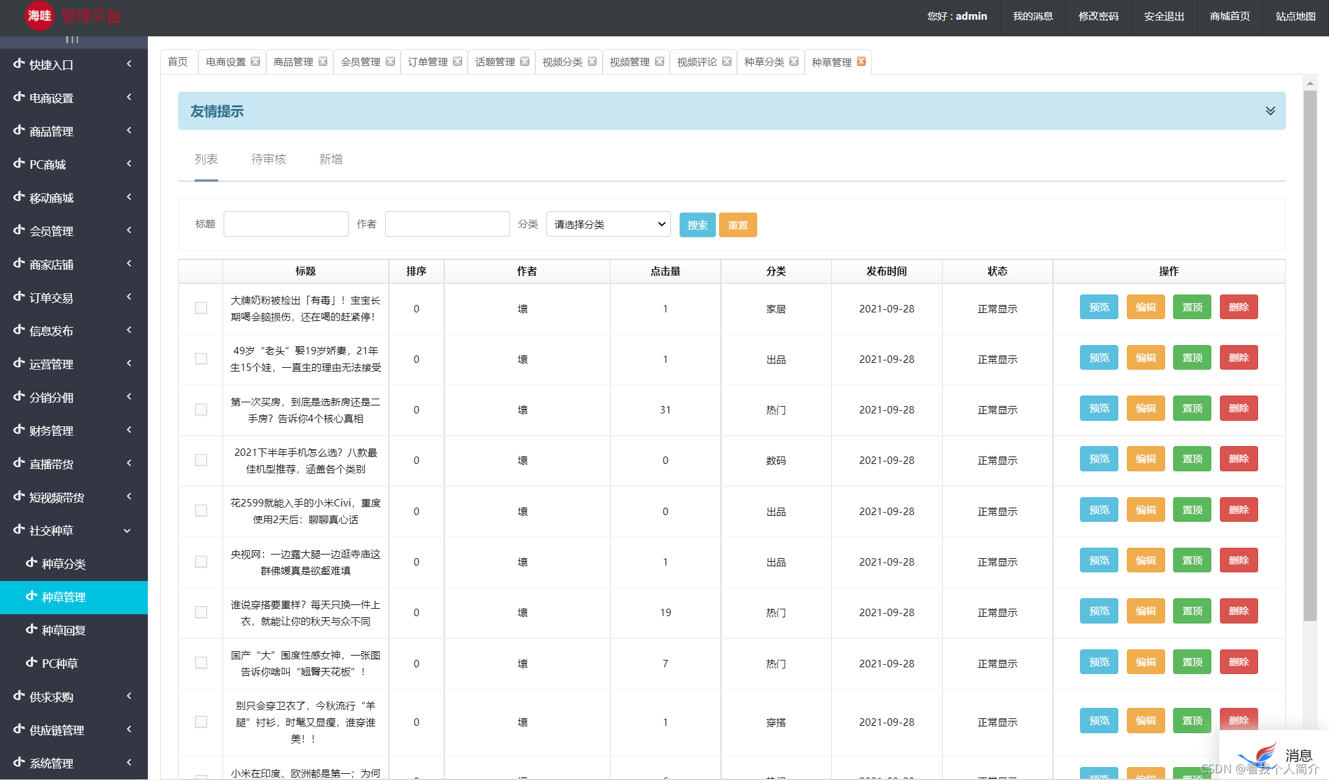Tick the checkbox for 花2599就能入手的小米Civi row
Viewport: 1329px width, 780px height.
(x=201, y=511)
